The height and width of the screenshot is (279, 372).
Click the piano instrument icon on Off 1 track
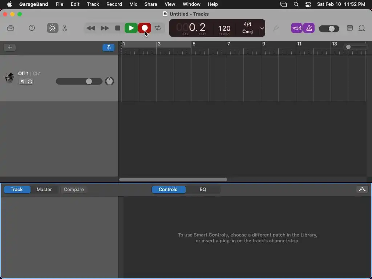point(9,78)
